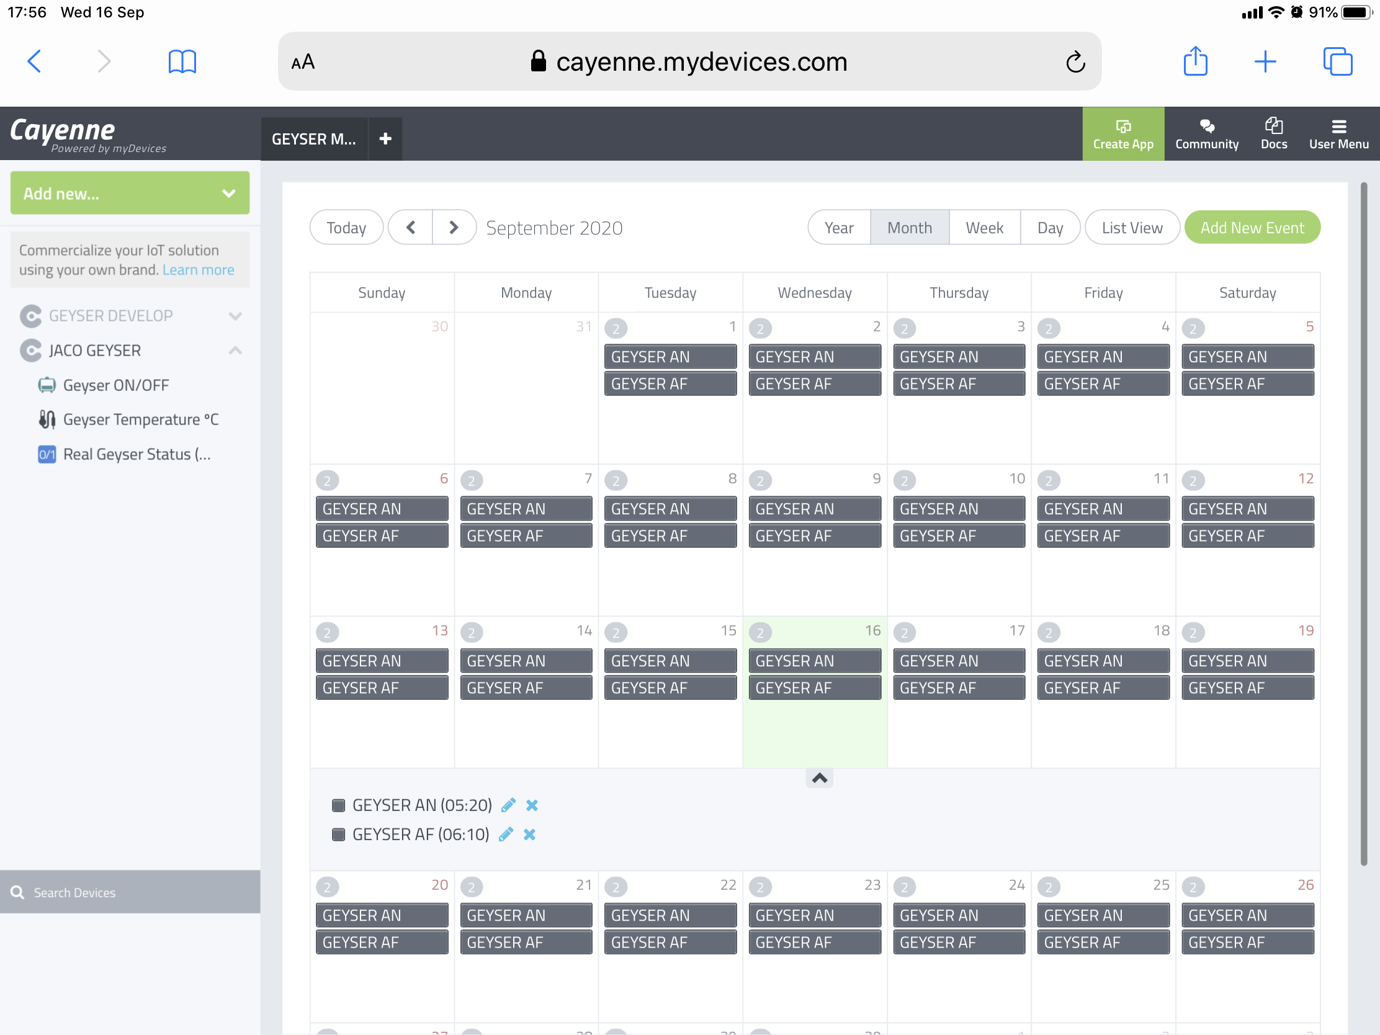
Task: Open GEYSER AN event on September 1
Action: (x=671, y=356)
